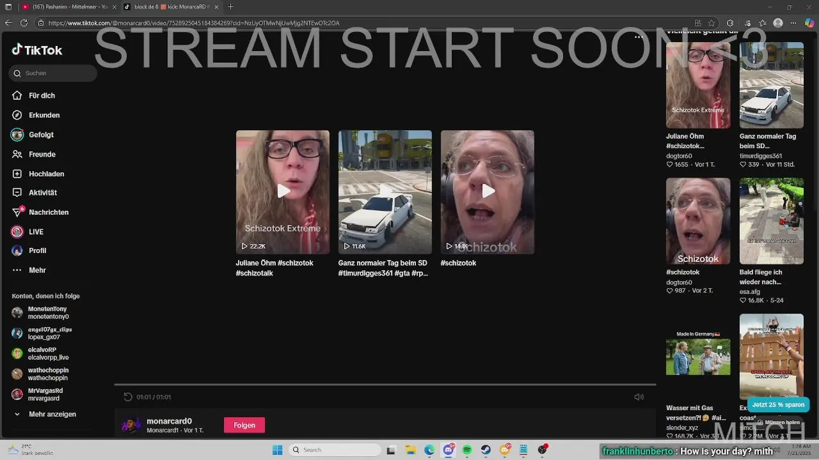Open File Explorer from taskbar
819x460 pixels.
click(x=410, y=450)
